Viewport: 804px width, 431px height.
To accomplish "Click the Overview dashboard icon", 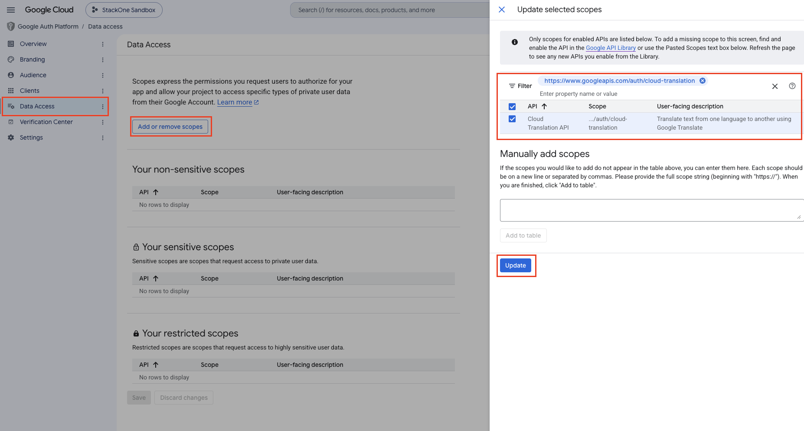I will 11,44.
